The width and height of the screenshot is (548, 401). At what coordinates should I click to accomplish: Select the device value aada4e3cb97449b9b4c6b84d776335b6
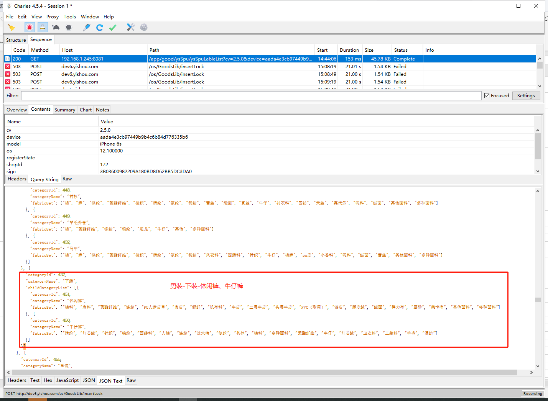144,137
